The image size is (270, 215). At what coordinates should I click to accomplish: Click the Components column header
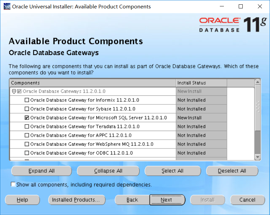[93, 83]
